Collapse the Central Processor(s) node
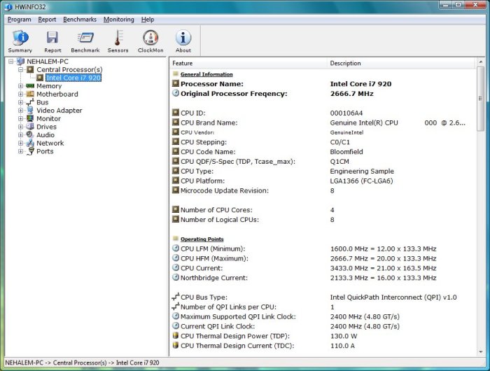This screenshot has width=490, height=371. click(x=20, y=69)
